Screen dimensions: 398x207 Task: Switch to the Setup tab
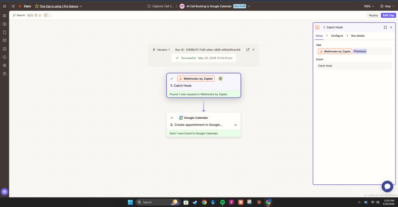click(319, 35)
